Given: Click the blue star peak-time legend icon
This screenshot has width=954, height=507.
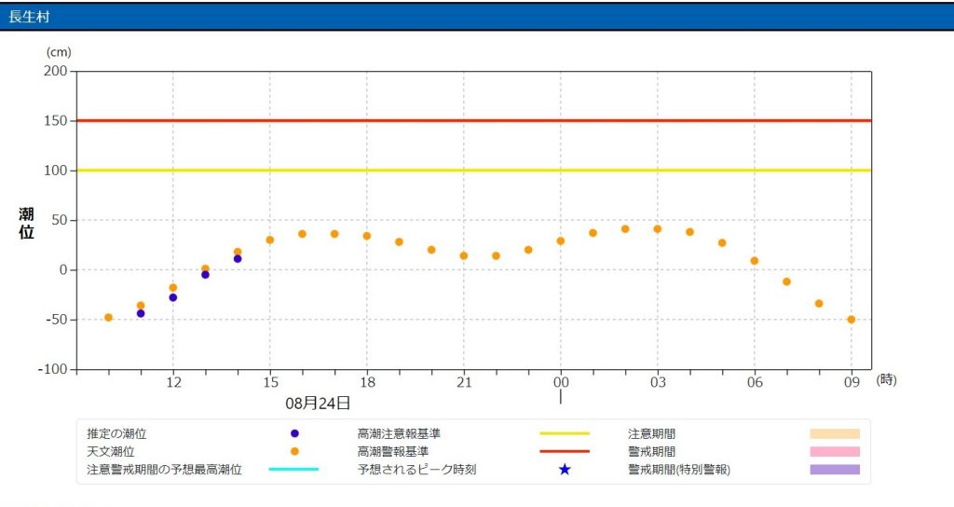Looking at the screenshot, I should [565, 470].
